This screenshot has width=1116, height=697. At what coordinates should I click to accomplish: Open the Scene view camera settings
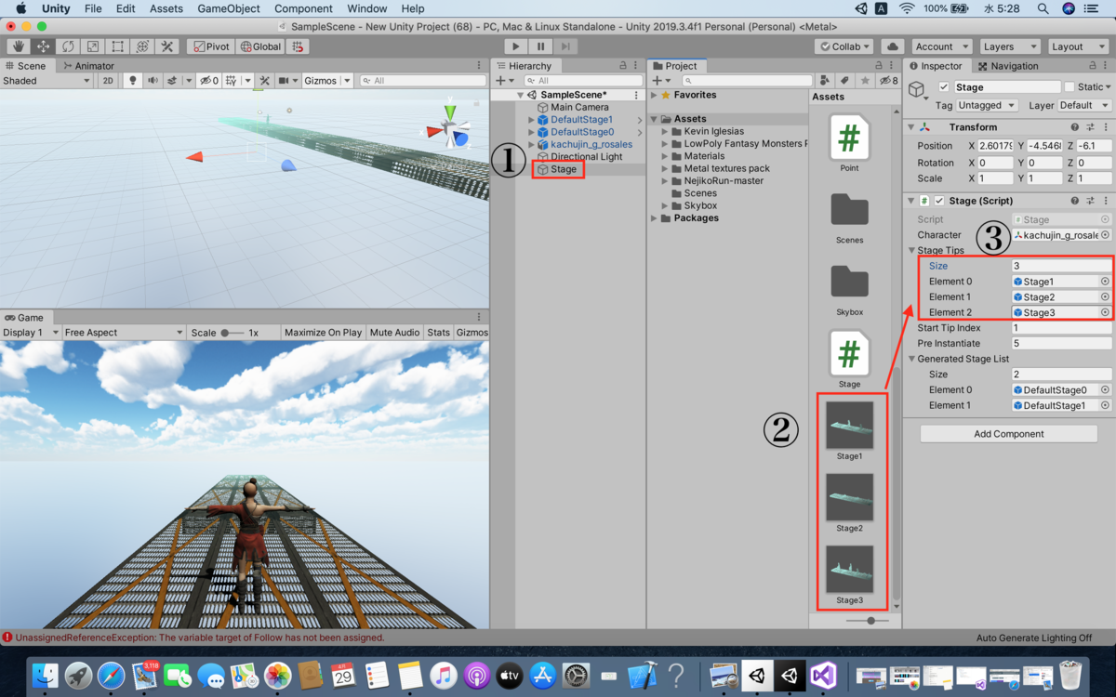287,81
